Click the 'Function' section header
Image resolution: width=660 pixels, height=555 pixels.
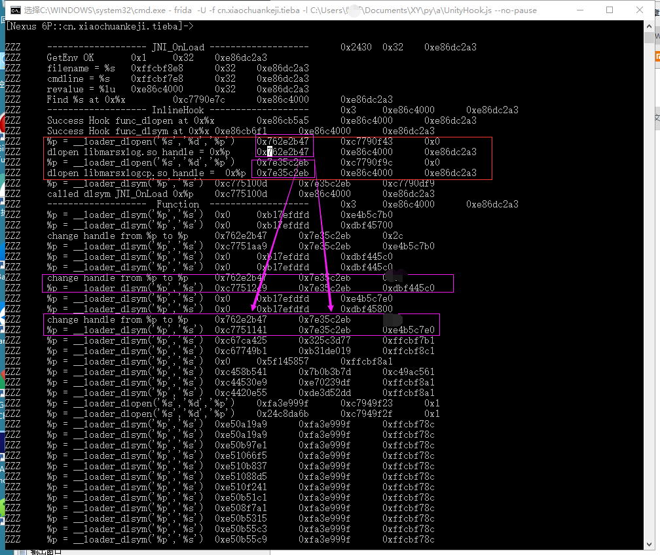[177, 204]
